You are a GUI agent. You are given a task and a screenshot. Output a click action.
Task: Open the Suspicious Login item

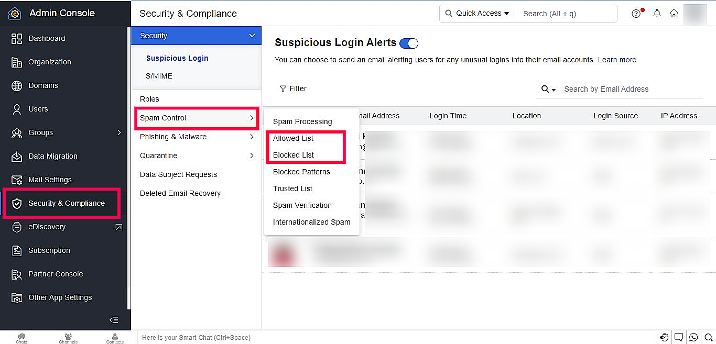tap(177, 58)
